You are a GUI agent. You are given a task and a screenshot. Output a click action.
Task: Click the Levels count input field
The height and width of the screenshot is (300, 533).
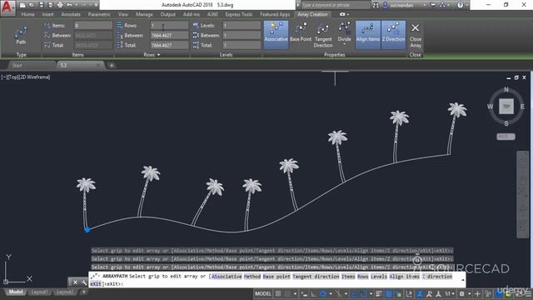[242, 26]
